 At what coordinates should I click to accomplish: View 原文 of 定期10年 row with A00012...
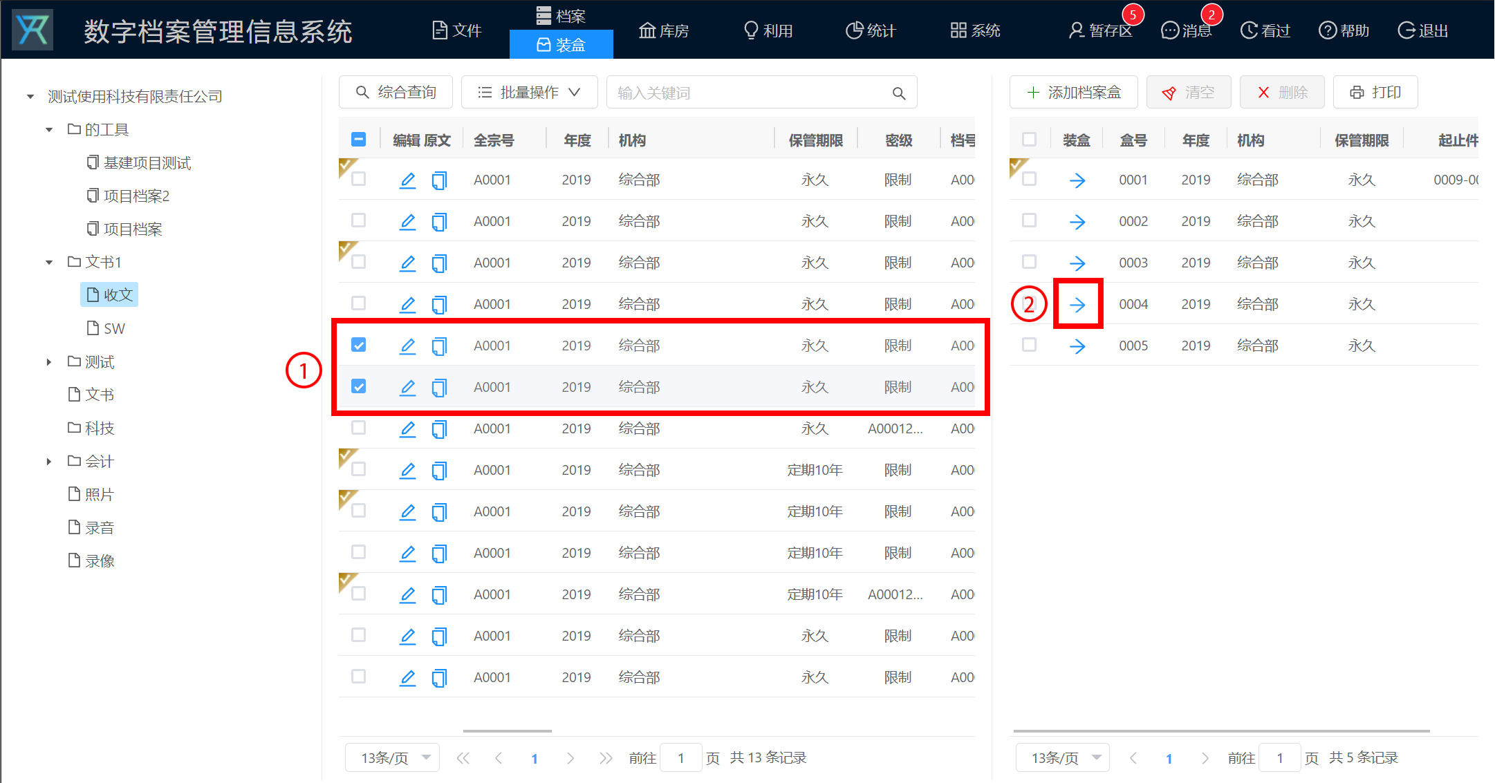439,595
